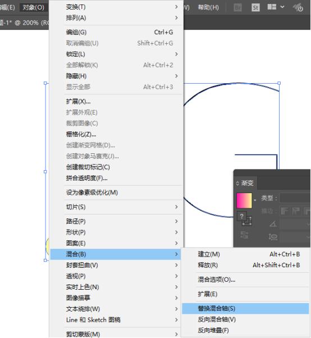311x338 pixels.
Task: Open the 隐藏(H) submenu
Action: (117, 76)
